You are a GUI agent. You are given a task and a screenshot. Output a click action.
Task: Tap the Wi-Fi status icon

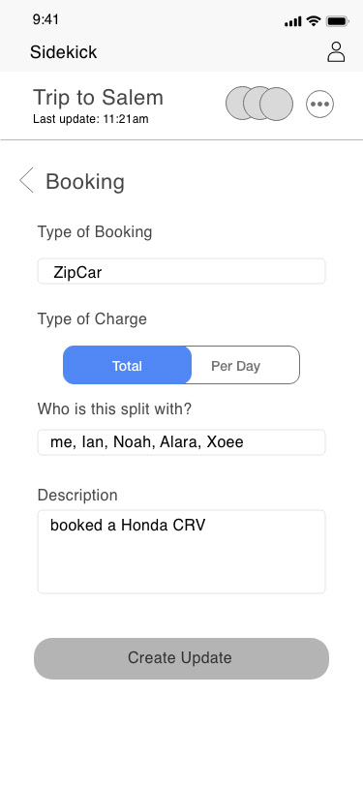[x=314, y=21]
